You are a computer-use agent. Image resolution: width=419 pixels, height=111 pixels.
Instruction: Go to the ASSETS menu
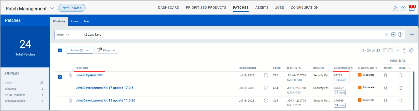[262, 8]
